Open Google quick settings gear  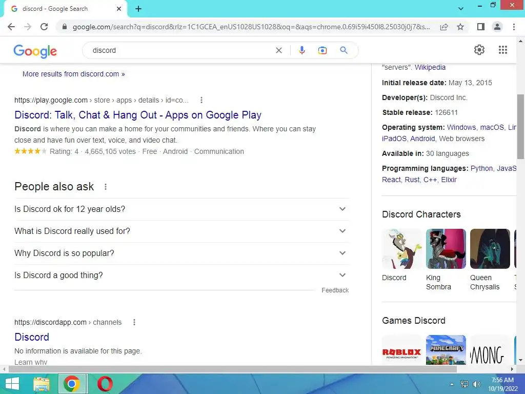click(x=479, y=50)
